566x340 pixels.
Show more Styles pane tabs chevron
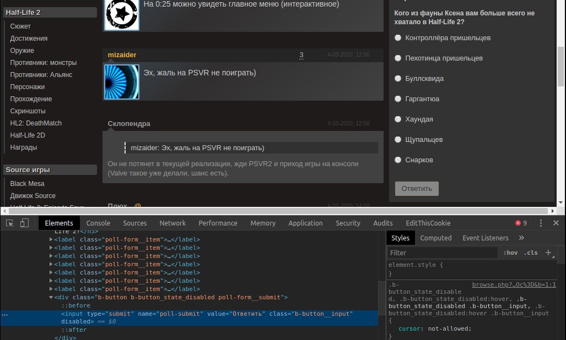point(521,238)
